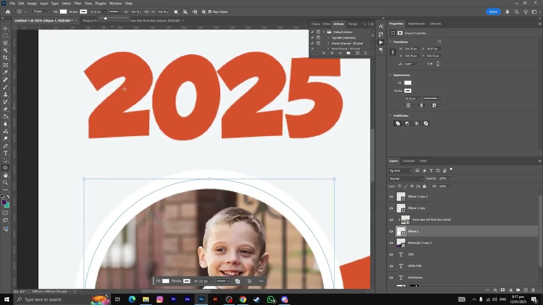Click the Pathfinder unite shapes icon
Viewport: 543px width, 305px height.
[397, 123]
